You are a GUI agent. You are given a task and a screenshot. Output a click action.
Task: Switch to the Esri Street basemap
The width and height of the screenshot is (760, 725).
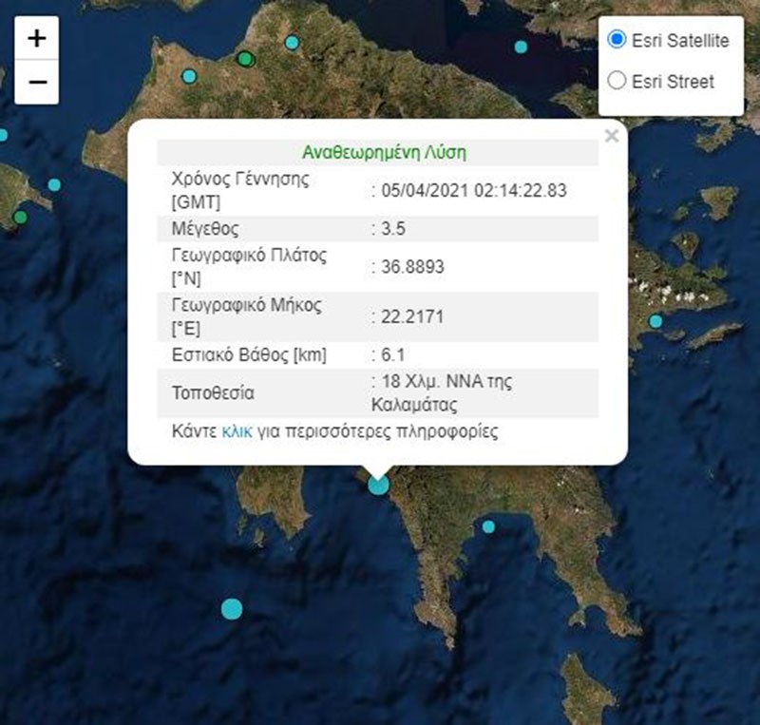tap(617, 81)
